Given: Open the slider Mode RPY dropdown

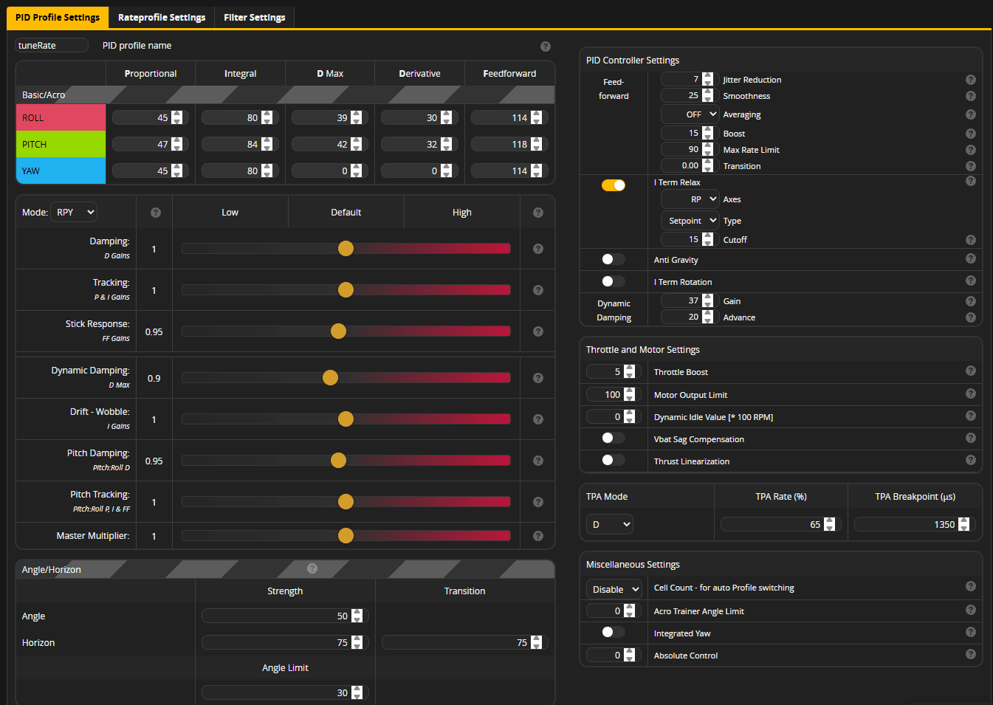Looking at the screenshot, I should pyautogui.click(x=74, y=213).
